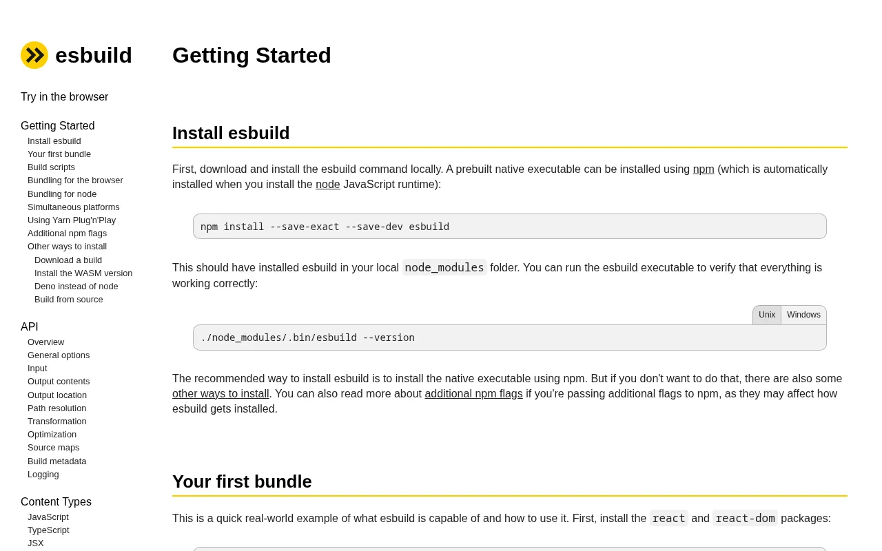Click the 'other ways to install' inline link
The height and width of the screenshot is (551, 882).
coord(220,394)
